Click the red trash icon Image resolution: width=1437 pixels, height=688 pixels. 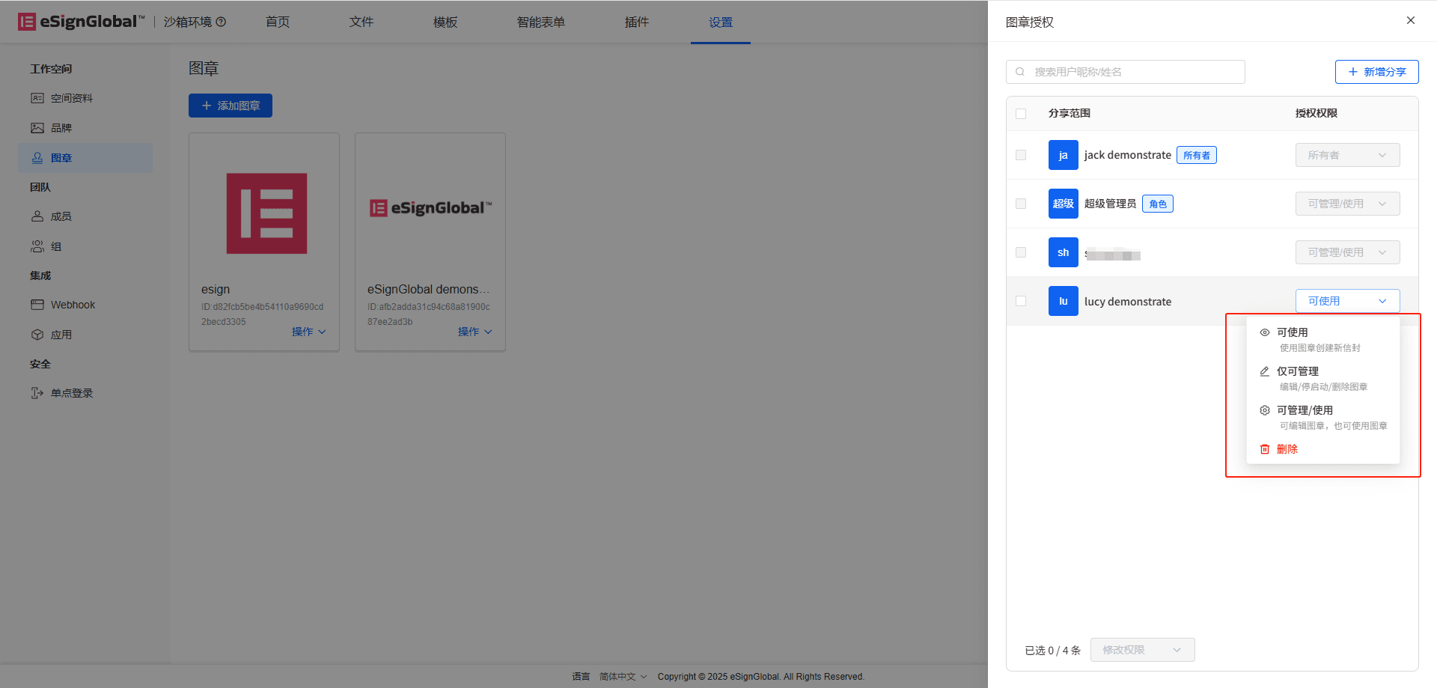(1265, 449)
